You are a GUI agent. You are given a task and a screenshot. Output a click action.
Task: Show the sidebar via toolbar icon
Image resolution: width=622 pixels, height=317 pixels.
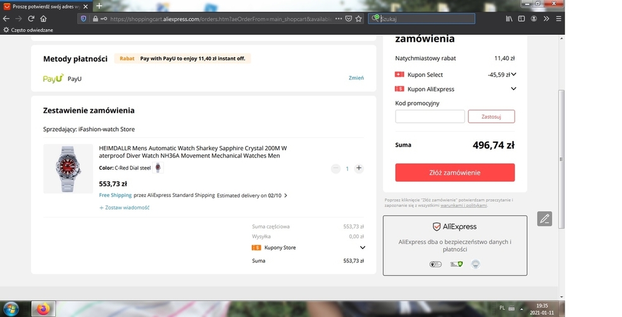point(522,19)
